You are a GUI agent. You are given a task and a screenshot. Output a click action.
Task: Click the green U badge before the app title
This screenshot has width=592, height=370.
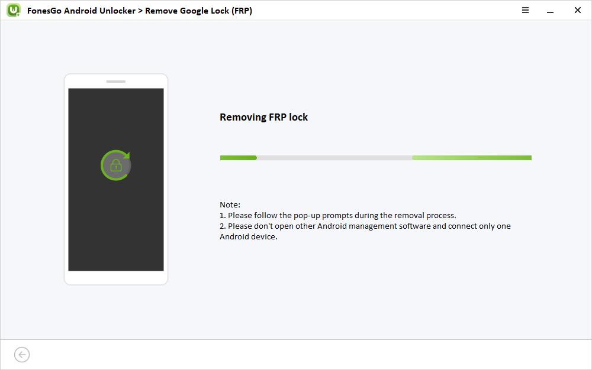coord(12,10)
